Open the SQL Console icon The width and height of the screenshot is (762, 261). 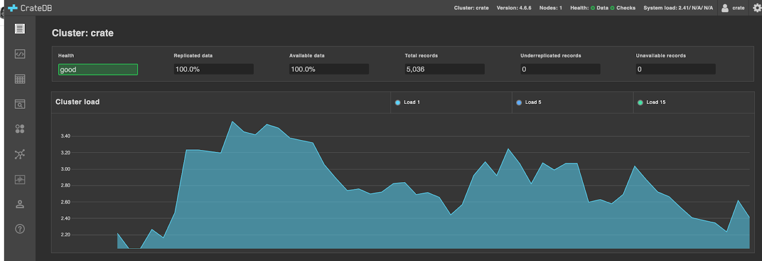point(20,54)
